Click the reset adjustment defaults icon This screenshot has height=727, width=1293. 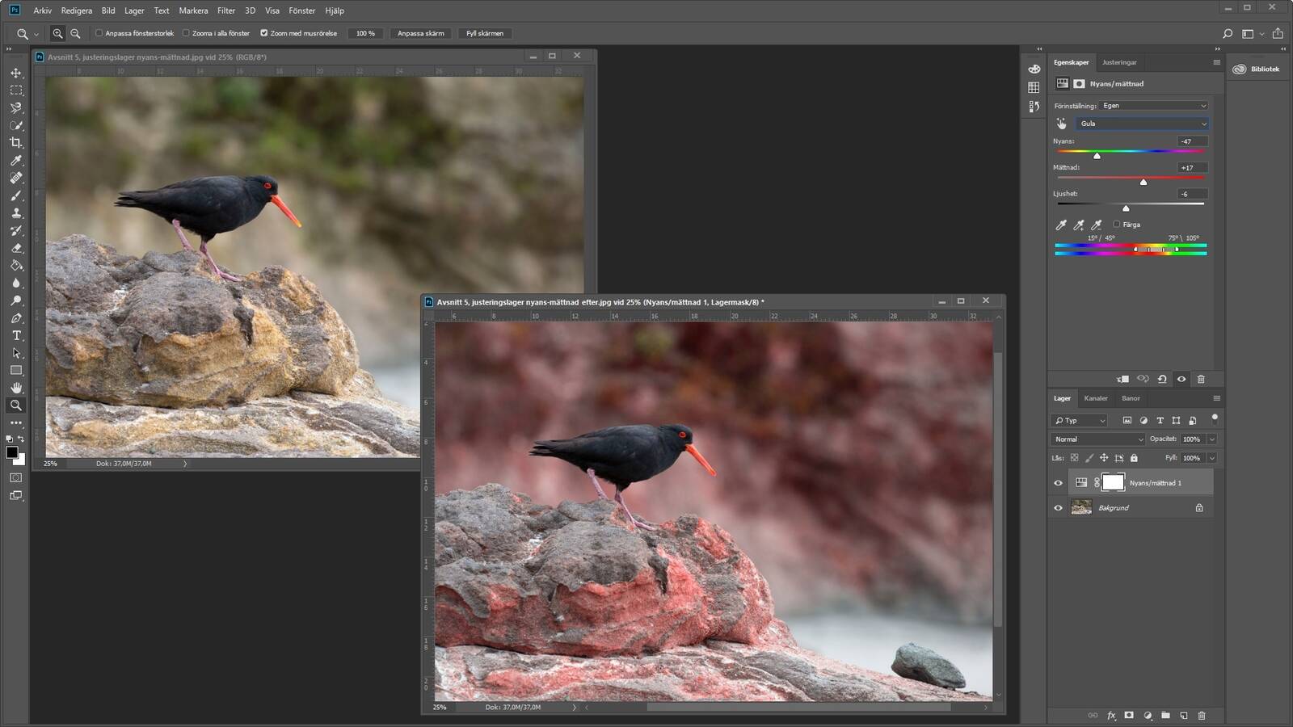(x=1162, y=379)
